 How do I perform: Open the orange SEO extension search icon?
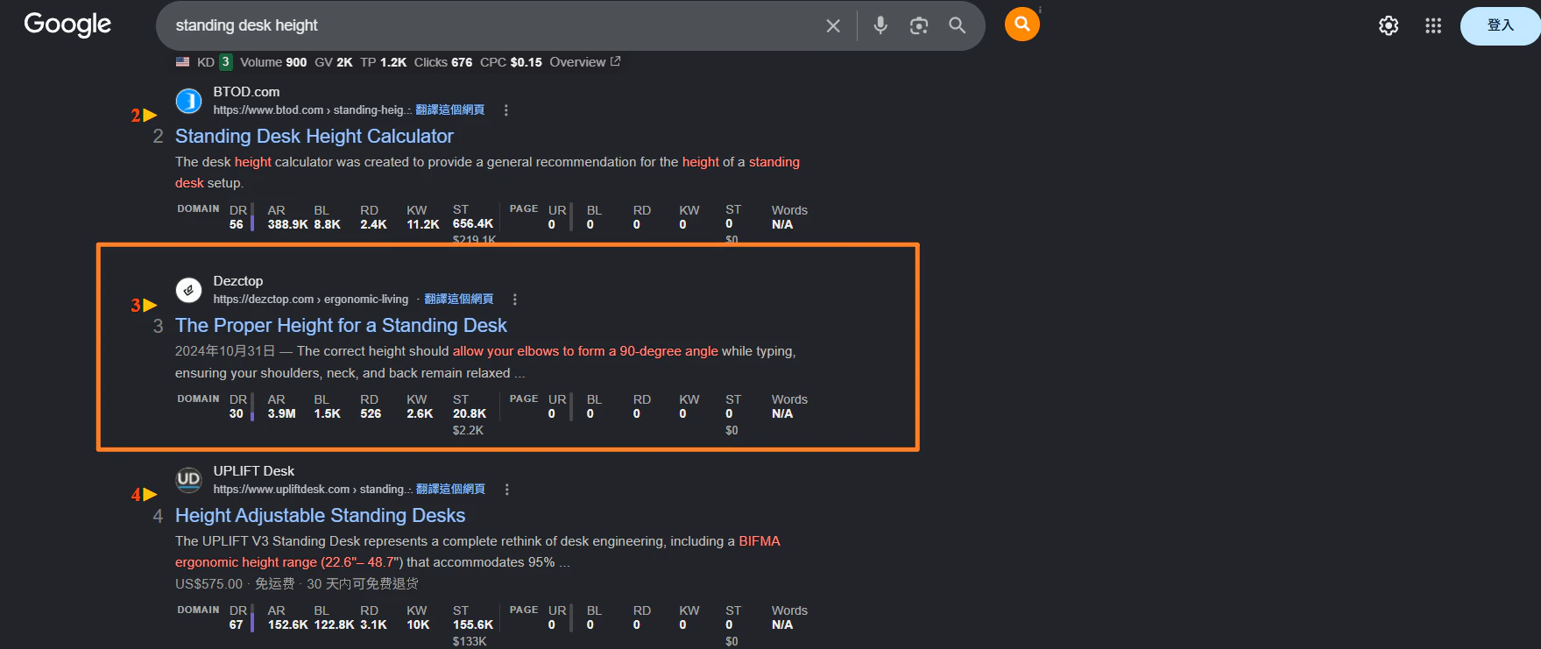click(x=1022, y=25)
